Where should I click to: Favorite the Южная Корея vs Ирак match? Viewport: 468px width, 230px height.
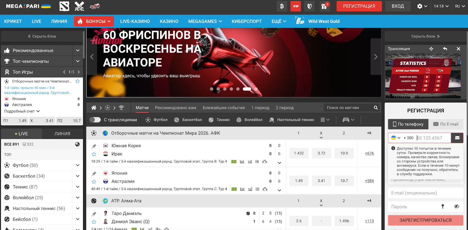(94, 154)
